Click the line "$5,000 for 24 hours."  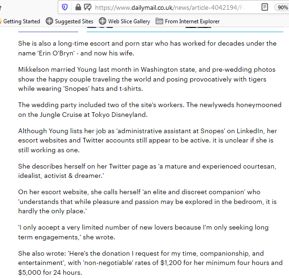click(50, 272)
